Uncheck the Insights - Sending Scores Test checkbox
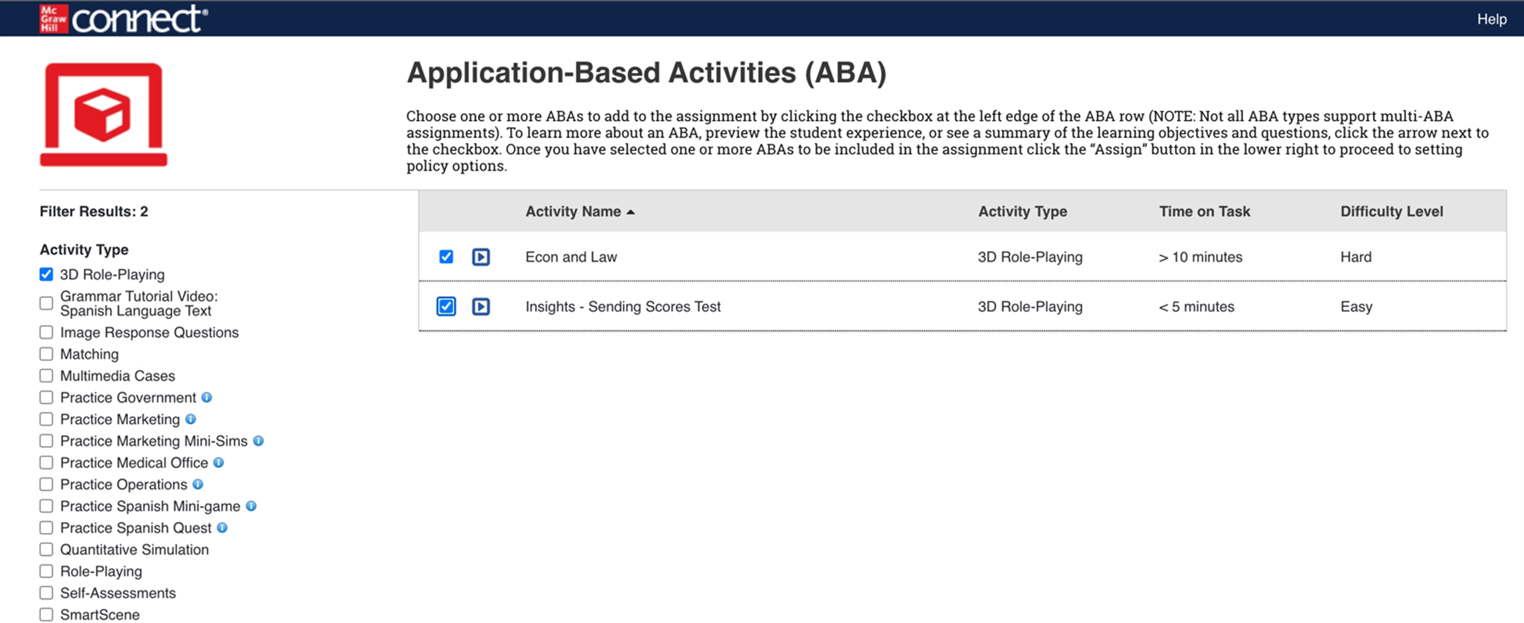 (446, 307)
